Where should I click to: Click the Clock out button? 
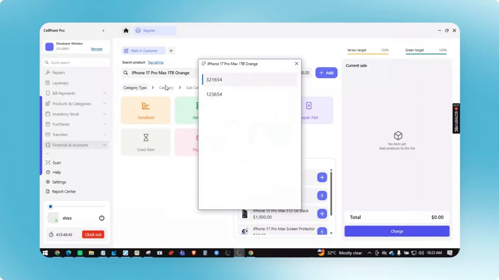93,235
